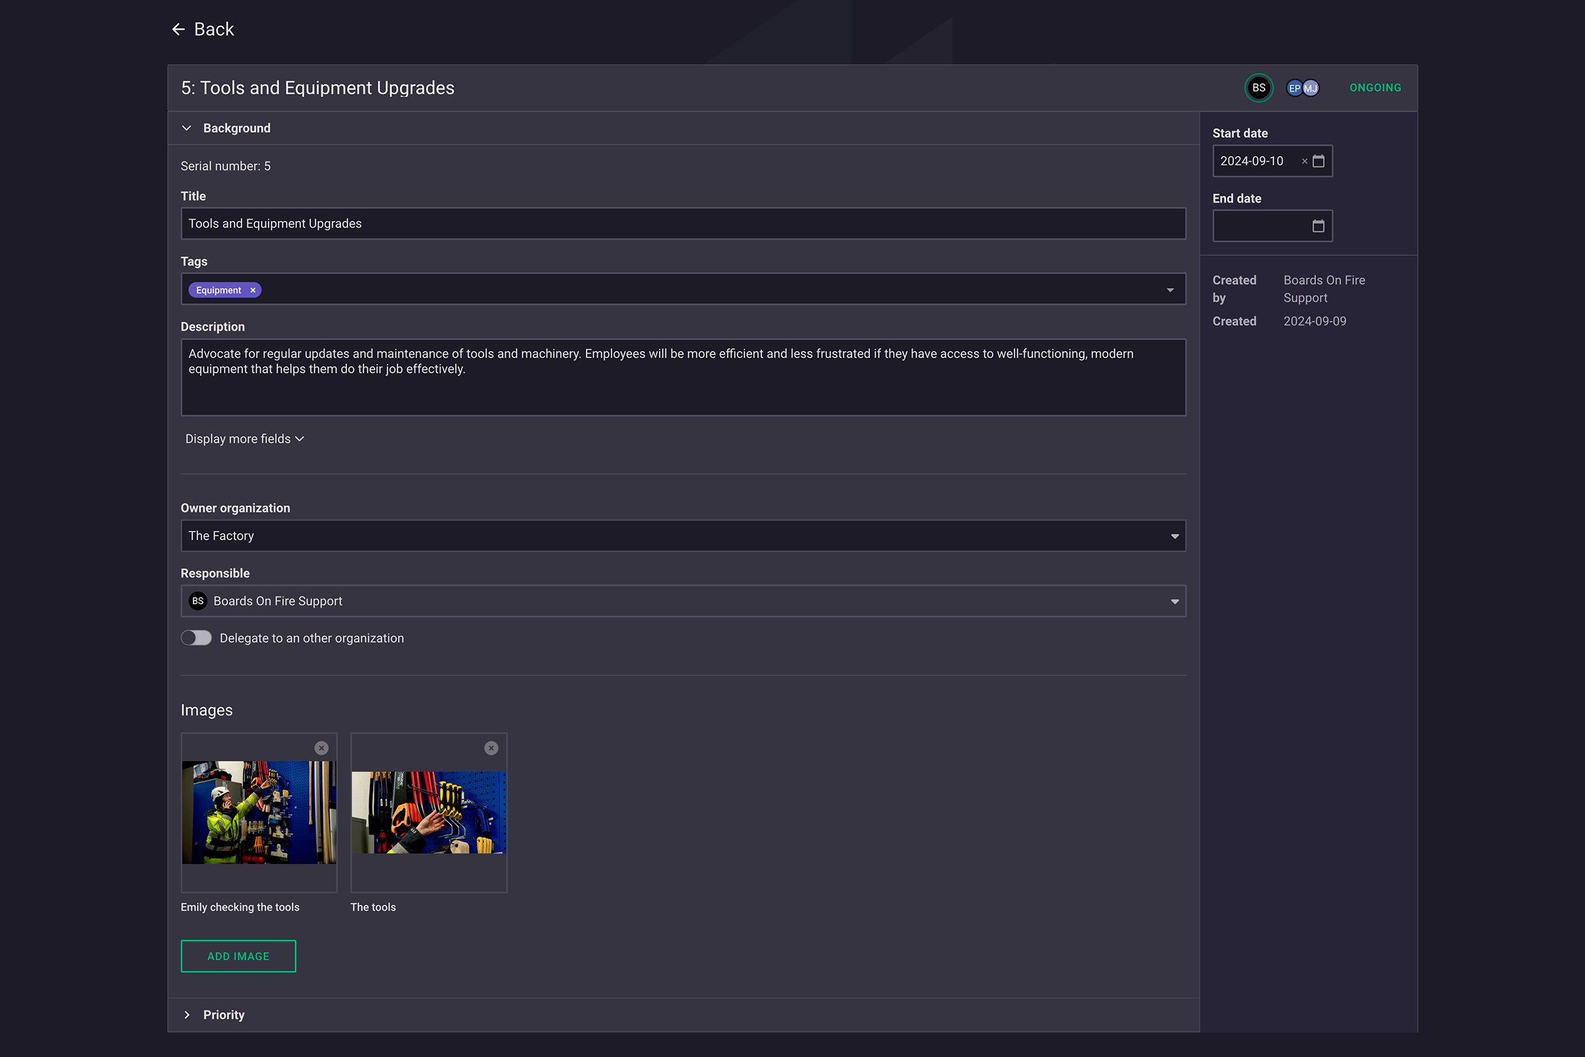Delete the Emily checking the tools image
The height and width of the screenshot is (1057, 1585).
click(x=322, y=748)
